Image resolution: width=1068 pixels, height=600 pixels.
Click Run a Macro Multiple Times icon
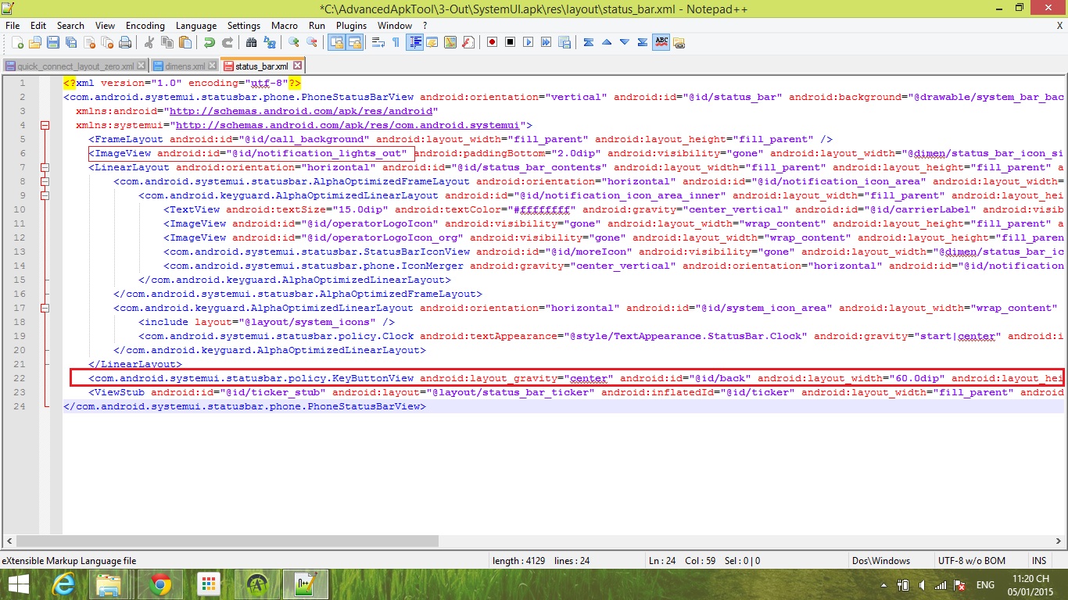[x=546, y=42]
